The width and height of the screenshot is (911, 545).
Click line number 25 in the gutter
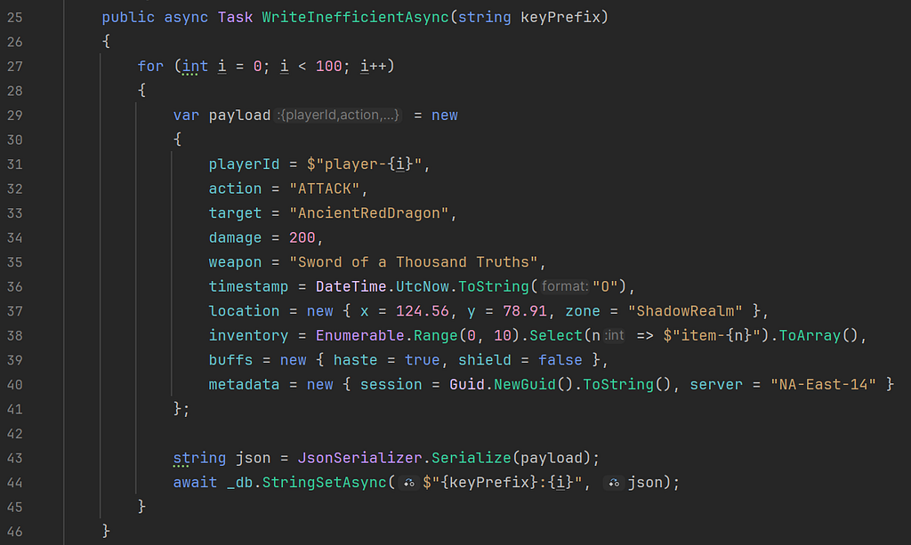[x=14, y=18]
